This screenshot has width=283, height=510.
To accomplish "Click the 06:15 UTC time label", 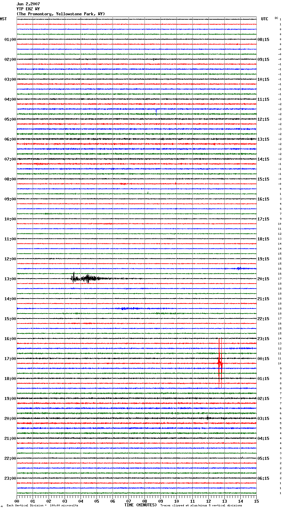I will [x=263, y=478].
